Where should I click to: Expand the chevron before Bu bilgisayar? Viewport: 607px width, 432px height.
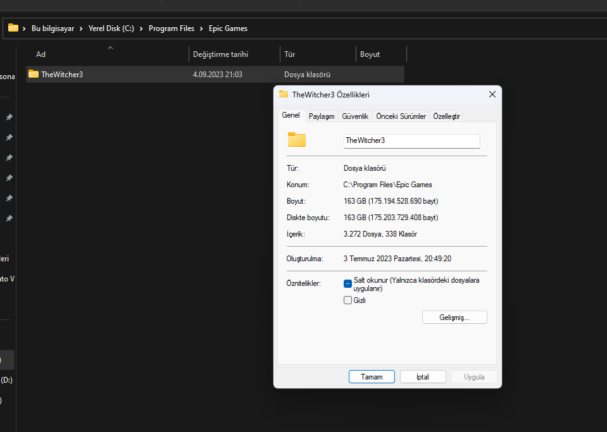[x=24, y=28]
